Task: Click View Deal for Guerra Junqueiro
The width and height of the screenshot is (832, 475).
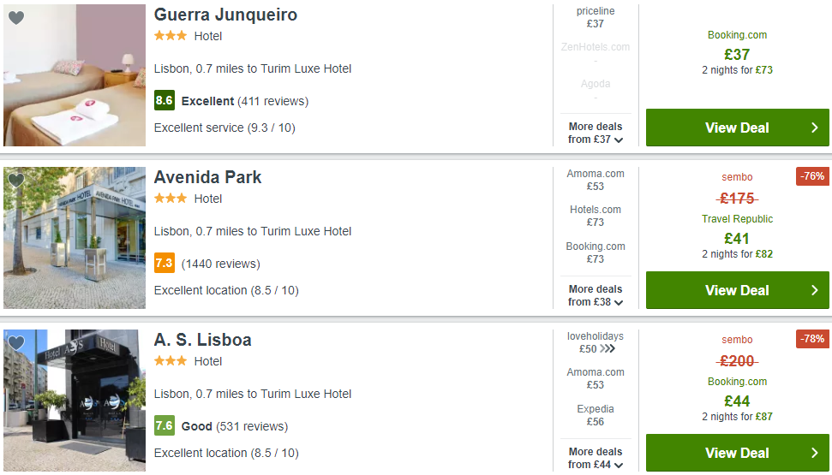Action: [x=737, y=128]
